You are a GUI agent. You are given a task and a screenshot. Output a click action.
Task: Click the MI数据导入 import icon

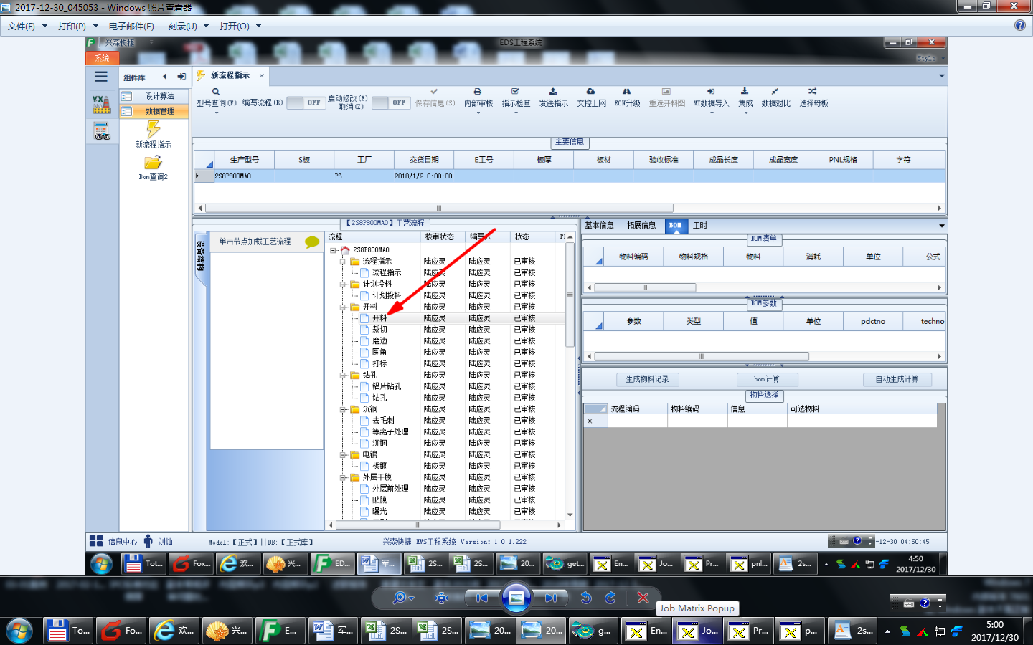pos(710,92)
